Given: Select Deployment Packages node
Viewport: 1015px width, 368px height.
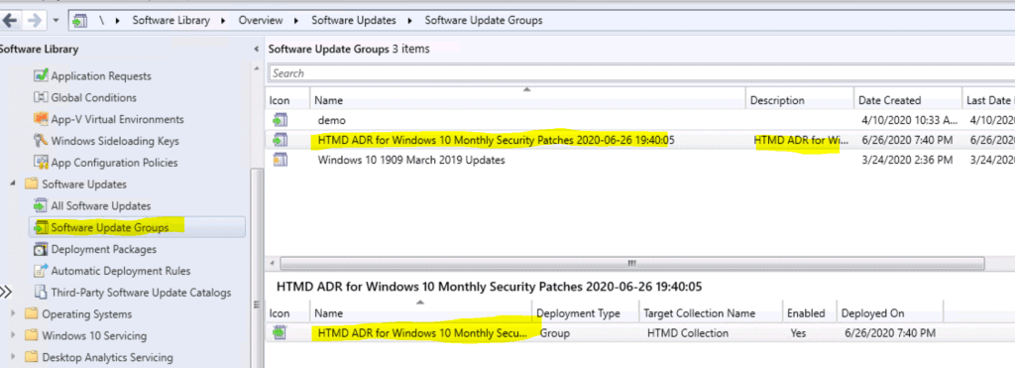Looking at the screenshot, I should 103,249.
